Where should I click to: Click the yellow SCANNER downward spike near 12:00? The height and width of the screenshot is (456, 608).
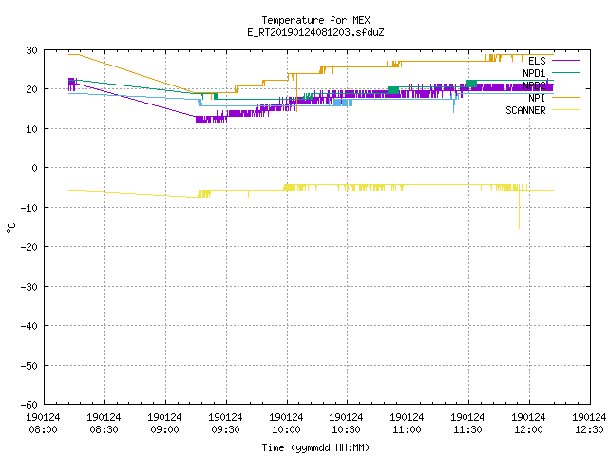pyautogui.click(x=520, y=209)
